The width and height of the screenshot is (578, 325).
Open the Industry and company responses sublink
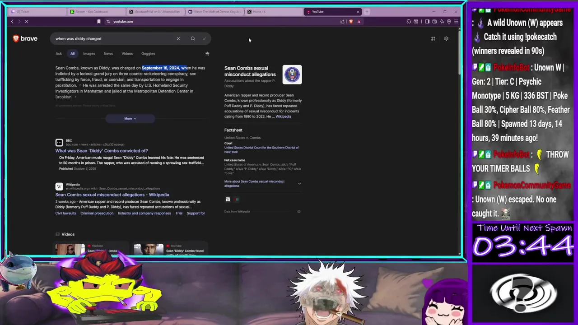tap(144, 213)
